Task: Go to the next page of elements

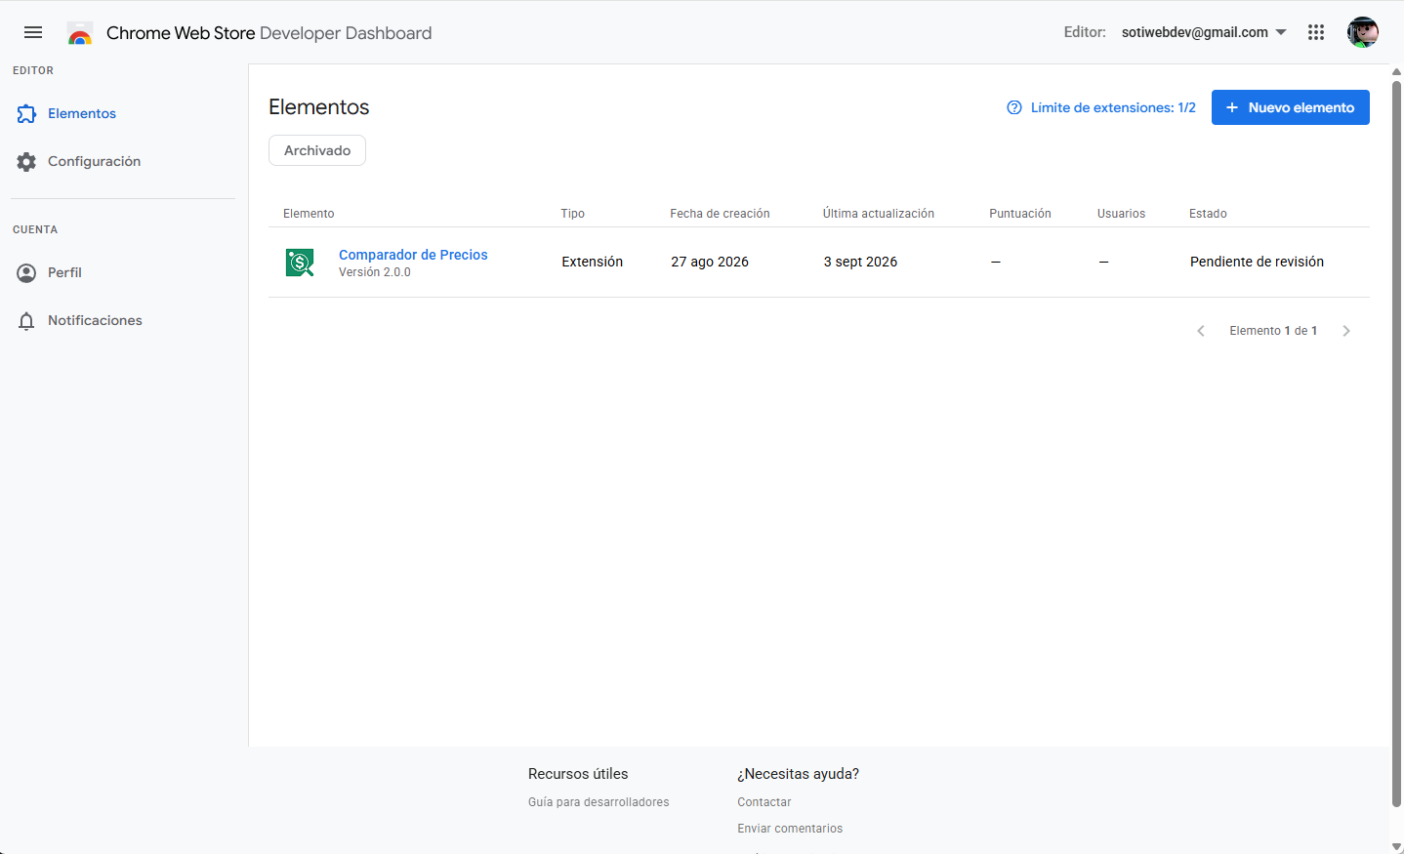Action: pyautogui.click(x=1346, y=331)
